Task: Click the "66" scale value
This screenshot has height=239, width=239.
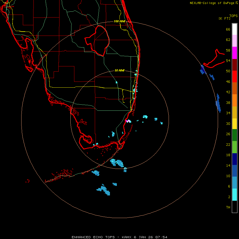Action: click(x=228, y=29)
